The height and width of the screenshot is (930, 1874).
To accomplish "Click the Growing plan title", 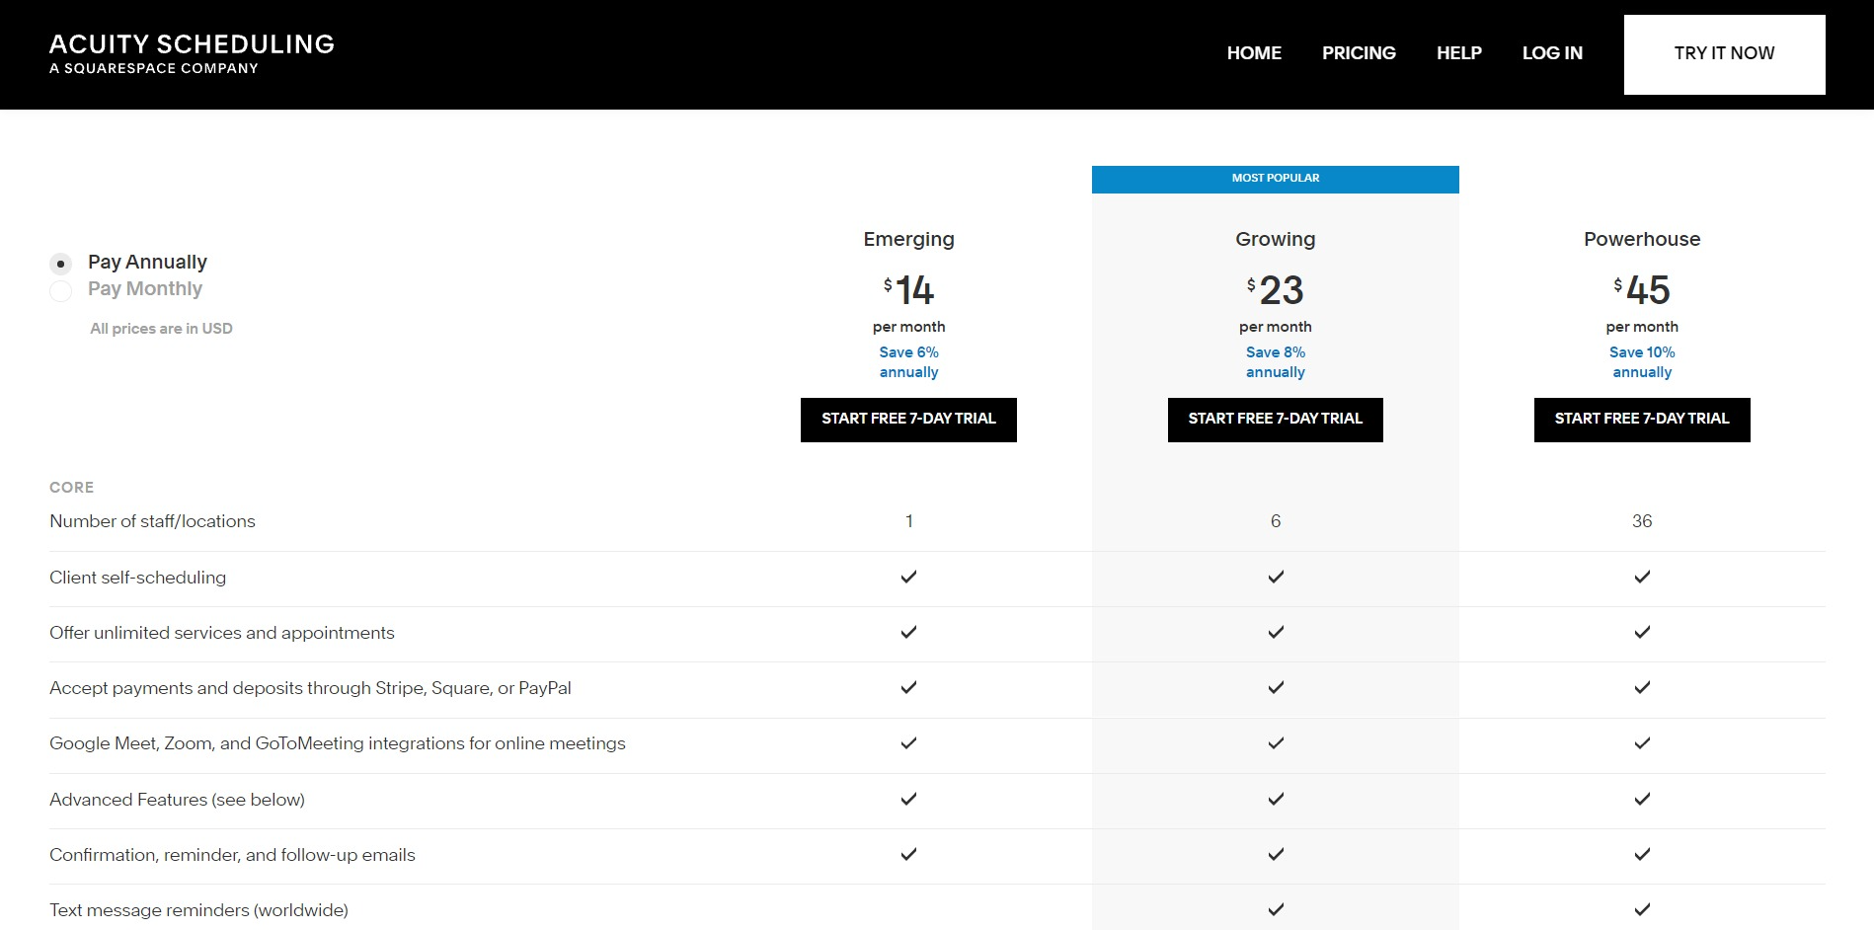I will [x=1275, y=239].
